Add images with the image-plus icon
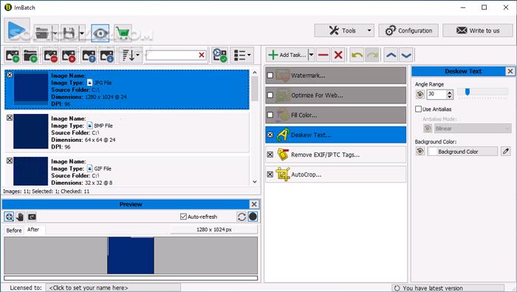The image size is (517, 292). click(13, 55)
